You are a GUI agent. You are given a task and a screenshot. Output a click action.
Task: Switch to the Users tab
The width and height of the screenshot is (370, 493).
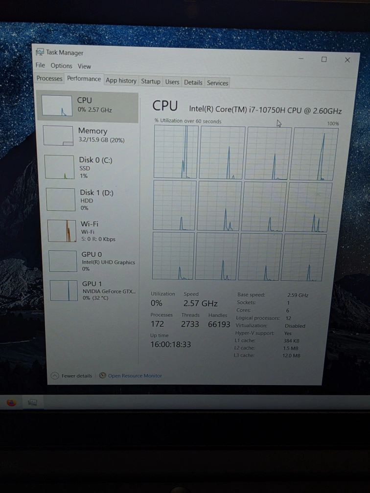click(x=172, y=82)
